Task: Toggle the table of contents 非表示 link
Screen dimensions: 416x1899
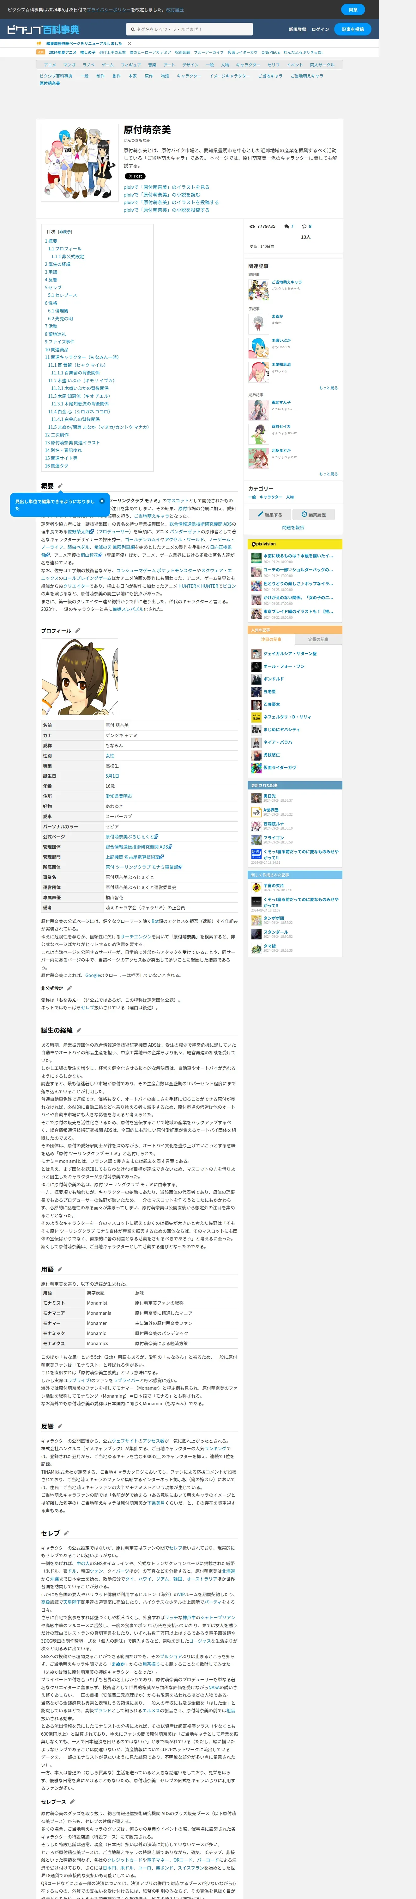Action: point(65,231)
